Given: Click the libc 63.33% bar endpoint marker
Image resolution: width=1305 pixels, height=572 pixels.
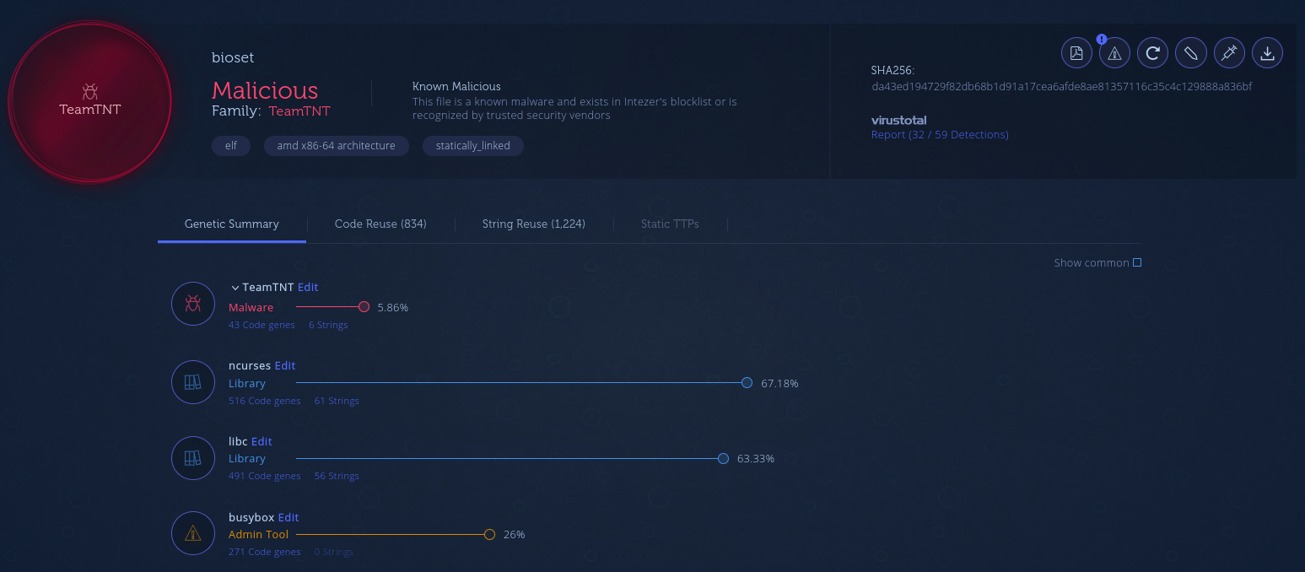Looking at the screenshot, I should [x=723, y=459].
